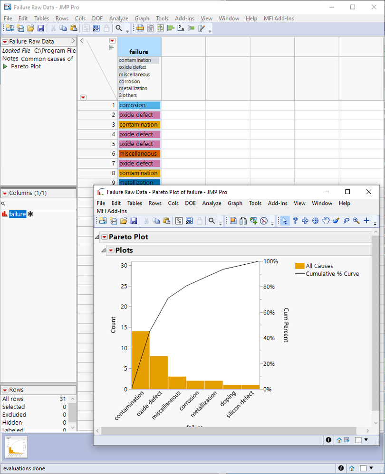This screenshot has height=474, width=385.
Task: Click the Fit Y by X toolbar icon
Action: [181, 28]
